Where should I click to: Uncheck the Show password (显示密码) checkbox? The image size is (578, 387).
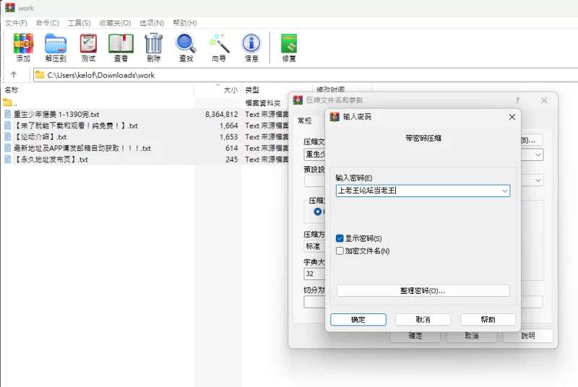pyautogui.click(x=340, y=238)
